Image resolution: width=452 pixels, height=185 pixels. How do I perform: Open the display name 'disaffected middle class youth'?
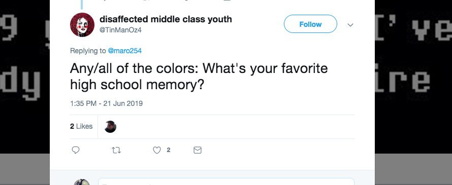(166, 19)
